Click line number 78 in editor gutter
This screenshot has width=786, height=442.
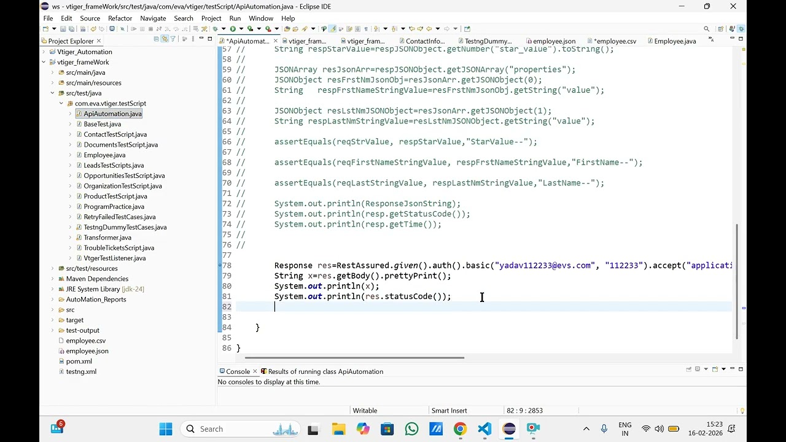pyautogui.click(x=227, y=265)
